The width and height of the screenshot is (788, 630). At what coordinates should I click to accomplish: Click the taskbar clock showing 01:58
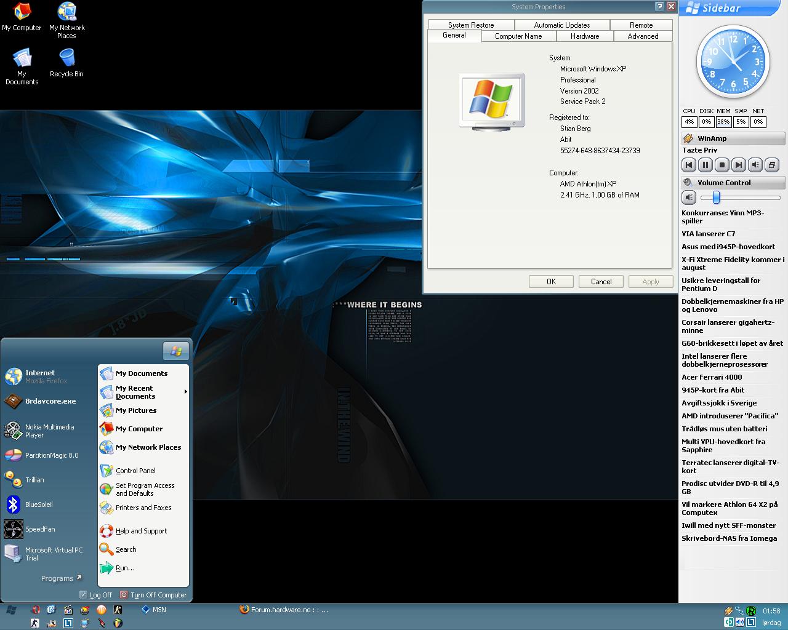coord(771,611)
